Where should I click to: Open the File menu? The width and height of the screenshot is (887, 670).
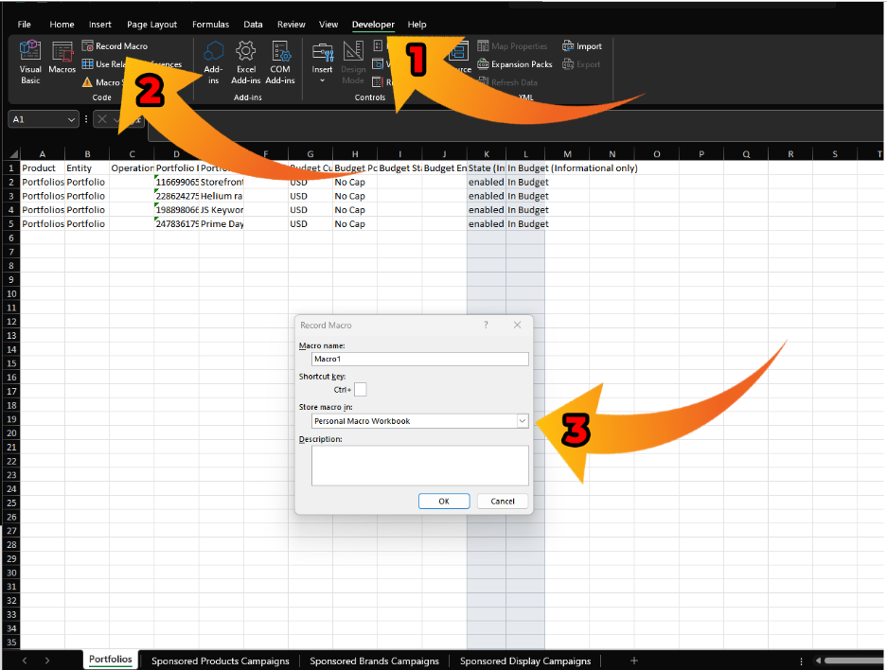pos(25,25)
